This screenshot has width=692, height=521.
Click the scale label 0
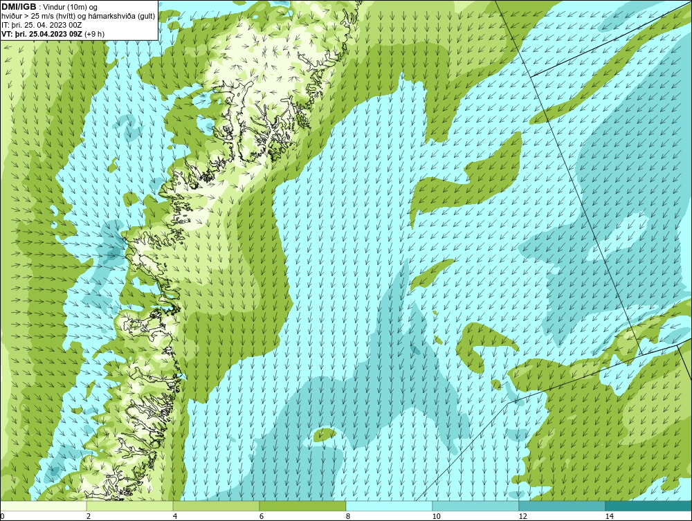pyautogui.click(x=2, y=516)
